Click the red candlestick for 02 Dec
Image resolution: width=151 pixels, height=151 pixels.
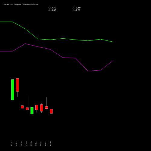point(42,108)
